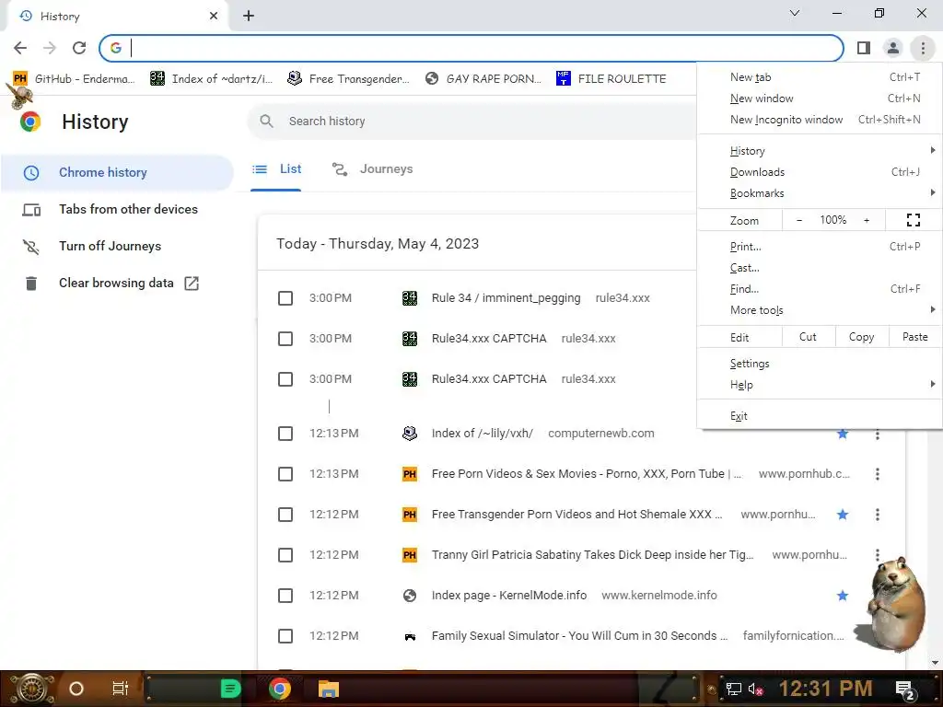This screenshot has height=707, width=943.
Task: Click Paste in the Edit row
Action: 914,337
